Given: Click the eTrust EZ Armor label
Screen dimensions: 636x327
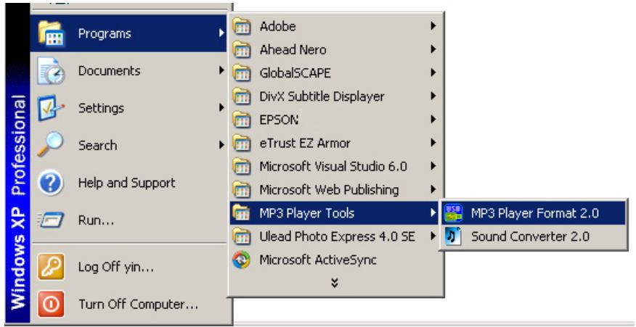Looking at the screenshot, I should click(x=305, y=143).
